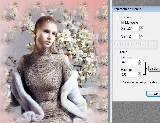Click the Y position input field
This screenshot has height=123, width=160.
coord(132,36)
